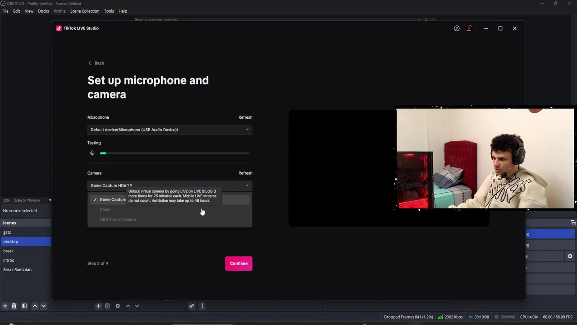The image size is (577, 325).
Task: Select the Break Ramadan scene
Action: [26, 270]
